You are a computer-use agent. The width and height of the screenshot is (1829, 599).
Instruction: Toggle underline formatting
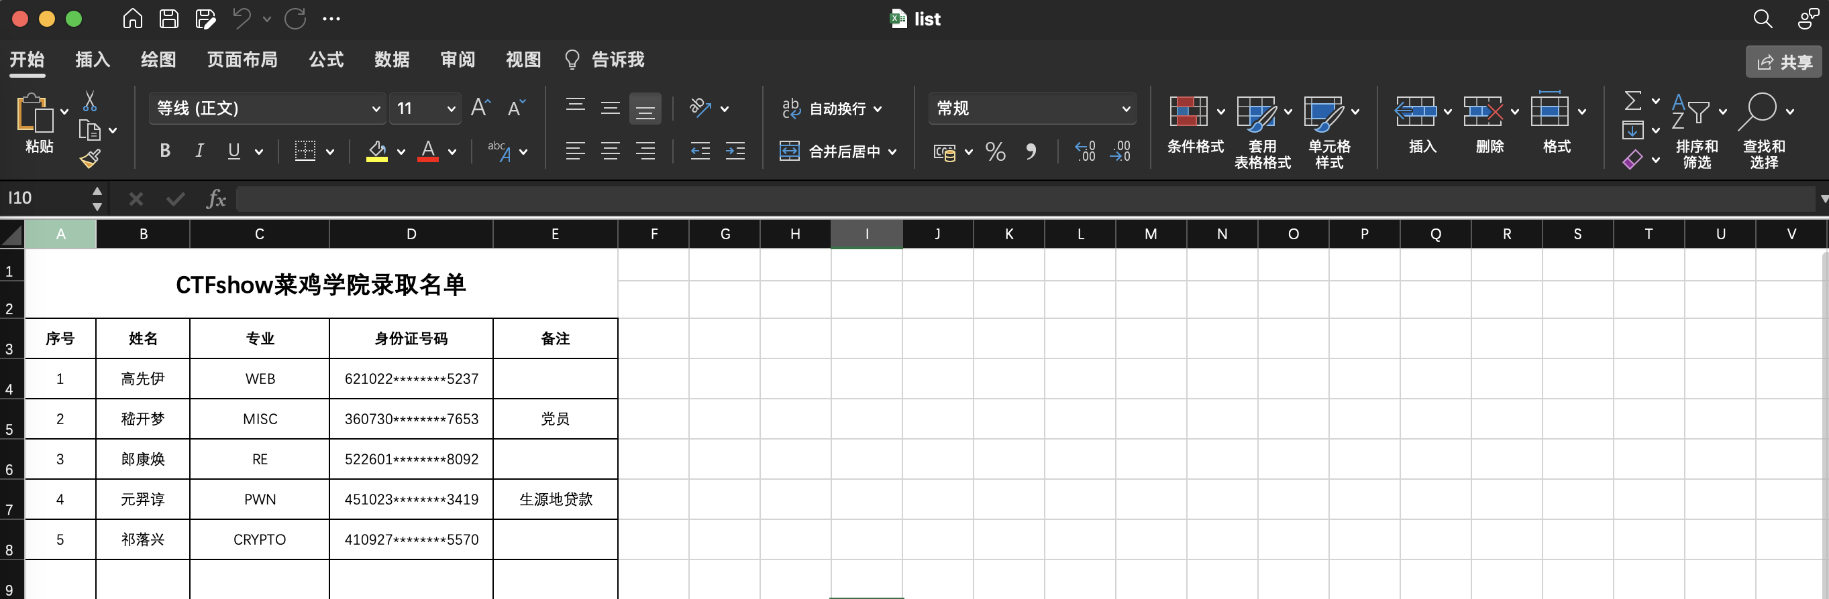[233, 150]
